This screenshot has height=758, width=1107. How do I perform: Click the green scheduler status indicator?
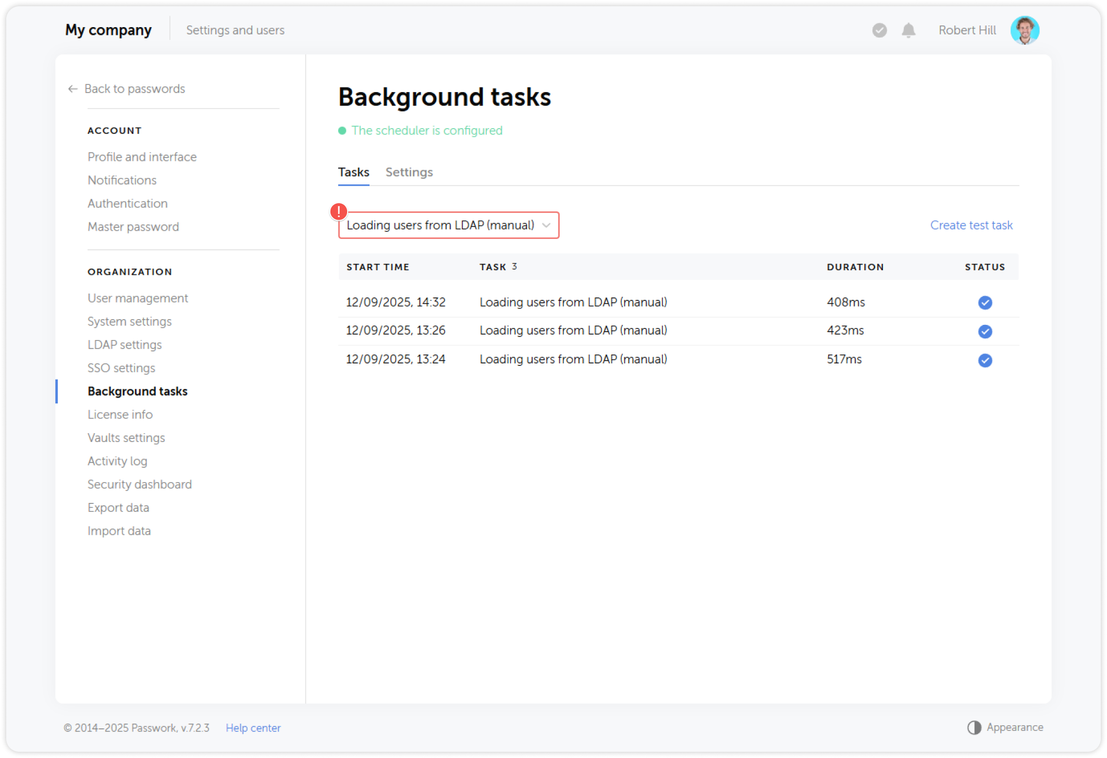[342, 131]
